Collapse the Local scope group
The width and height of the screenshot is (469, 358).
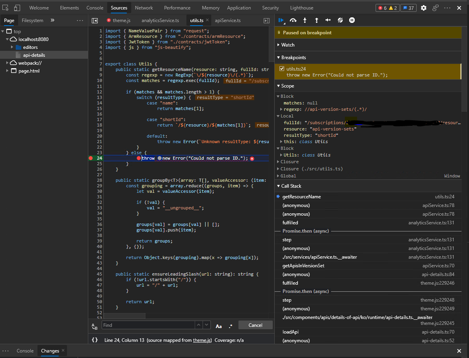pyautogui.click(x=278, y=116)
